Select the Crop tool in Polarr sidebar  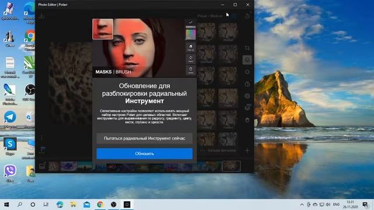point(247,48)
